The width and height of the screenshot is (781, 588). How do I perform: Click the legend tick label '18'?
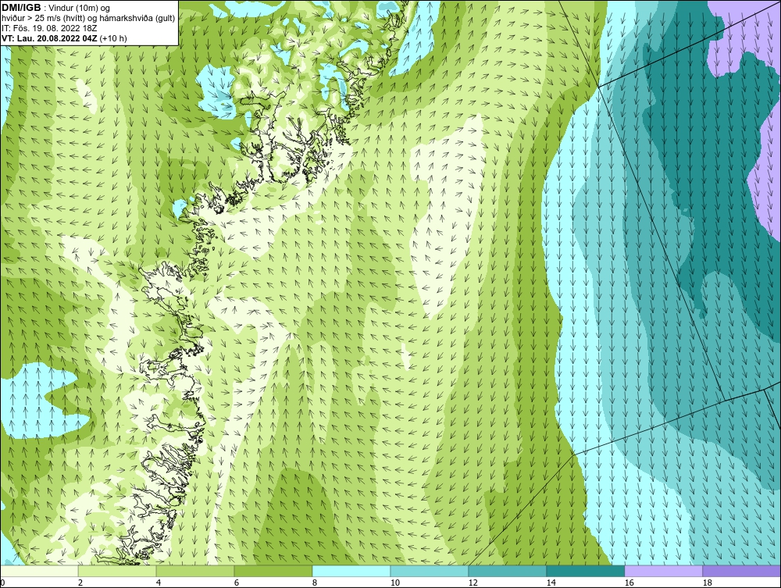coord(708,583)
